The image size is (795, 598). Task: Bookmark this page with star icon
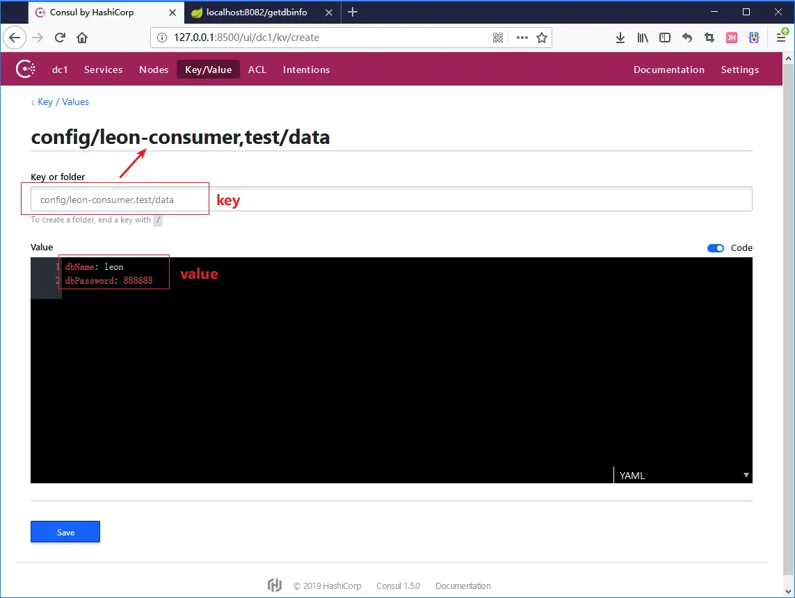point(542,38)
